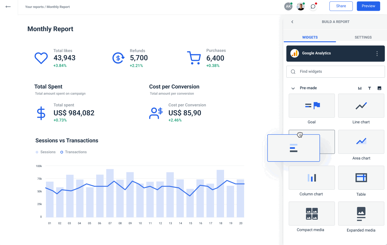This screenshot has width=387, height=245.
Task: Select the Goal widget icon
Action: pos(312,106)
